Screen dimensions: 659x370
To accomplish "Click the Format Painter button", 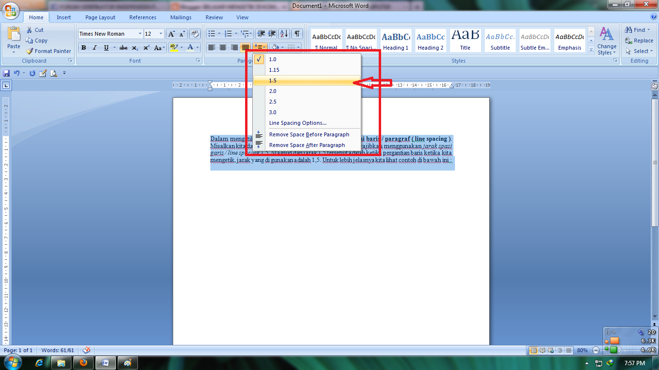I will click(x=48, y=51).
